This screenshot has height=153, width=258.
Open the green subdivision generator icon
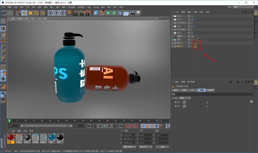(x=108, y=13)
